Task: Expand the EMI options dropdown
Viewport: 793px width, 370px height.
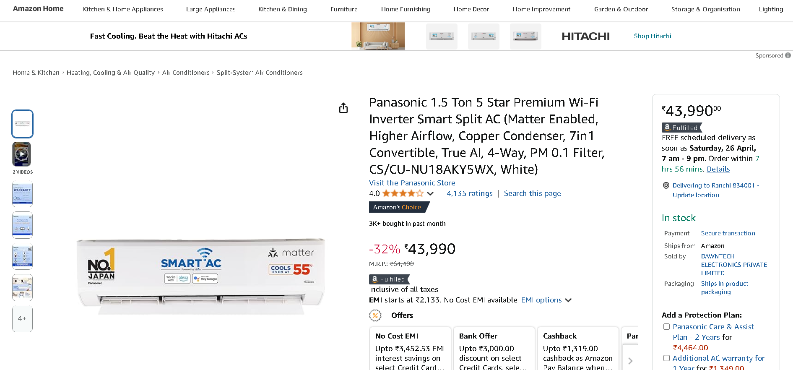Action: coord(546,300)
